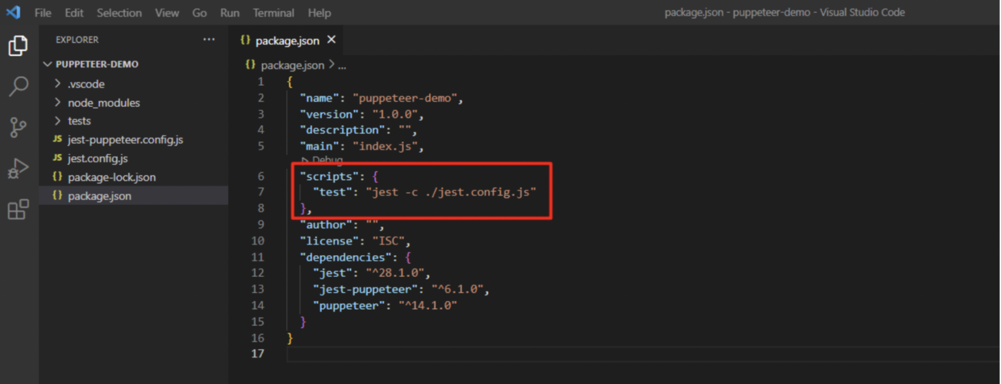Click the braces icon beside package.json

(57, 195)
